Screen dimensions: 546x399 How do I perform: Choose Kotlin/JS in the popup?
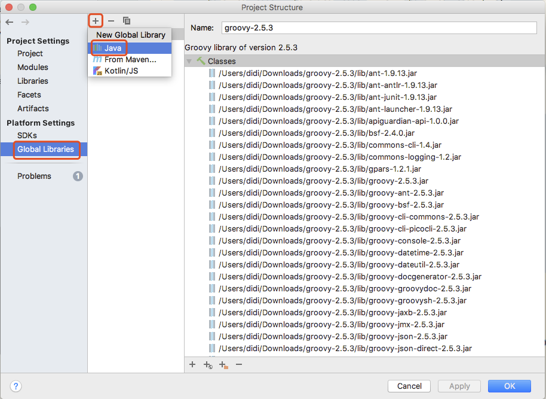(130, 71)
